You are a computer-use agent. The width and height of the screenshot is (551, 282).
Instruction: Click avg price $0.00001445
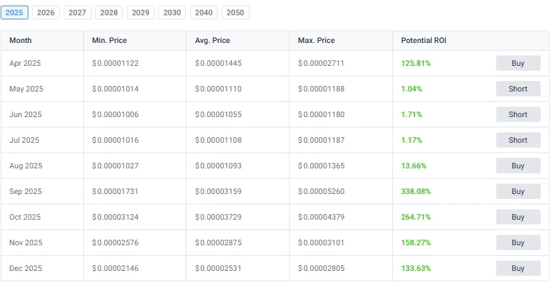pos(218,63)
